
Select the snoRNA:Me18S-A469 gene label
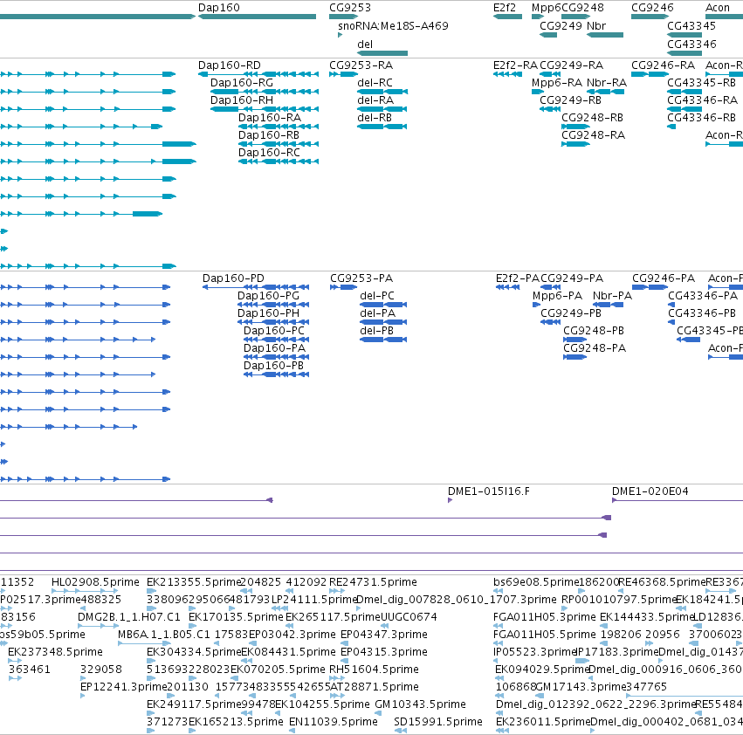393,25
